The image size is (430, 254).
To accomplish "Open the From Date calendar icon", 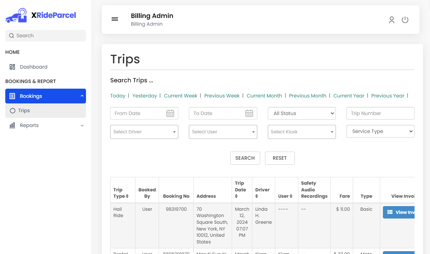I will 170,113.
